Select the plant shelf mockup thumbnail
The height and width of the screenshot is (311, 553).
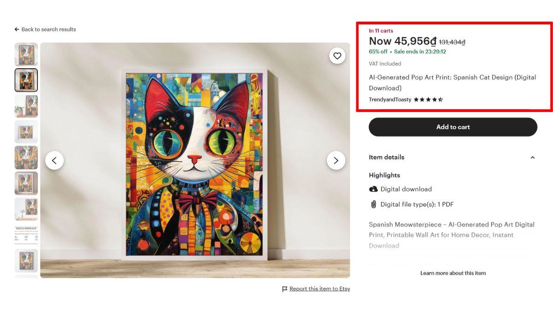[26, 106]
